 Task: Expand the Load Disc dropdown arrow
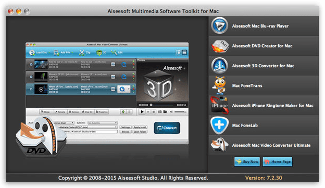tap(49, 53)
